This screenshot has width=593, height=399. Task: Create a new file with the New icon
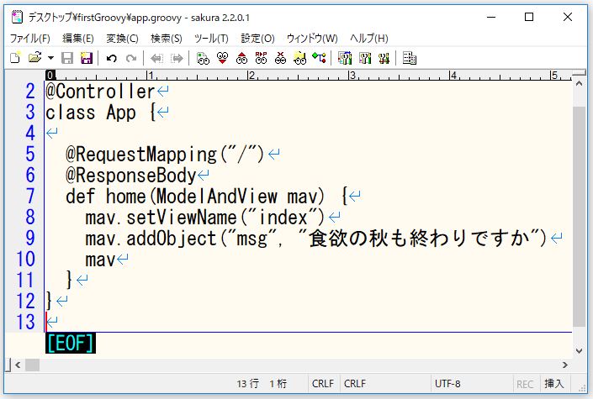coord(15,58)
